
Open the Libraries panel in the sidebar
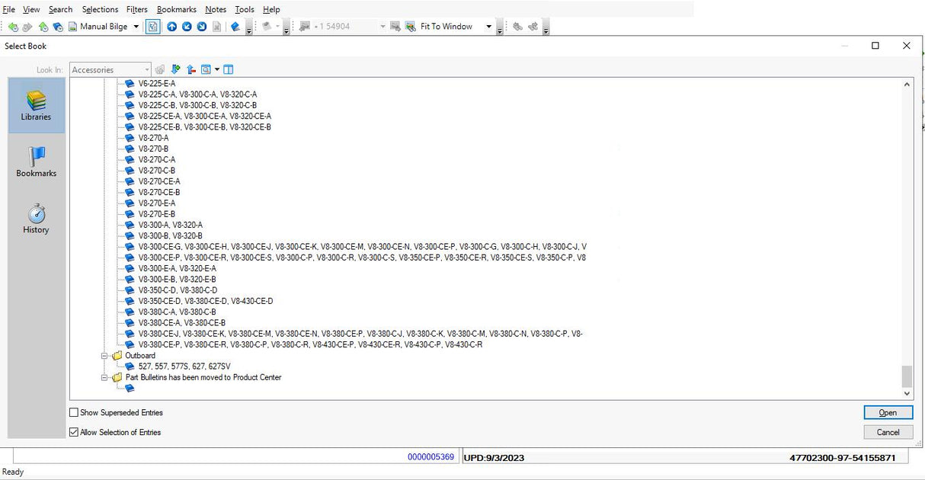pos(36,105)
